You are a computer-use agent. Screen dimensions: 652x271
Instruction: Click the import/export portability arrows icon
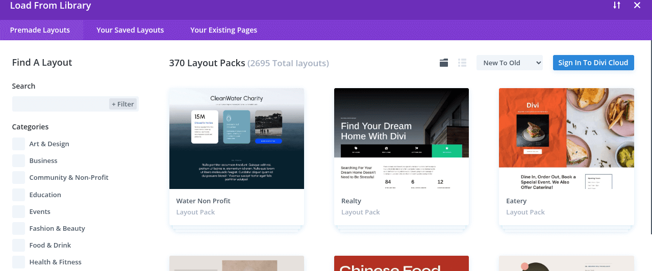click(x=617, y=6)
